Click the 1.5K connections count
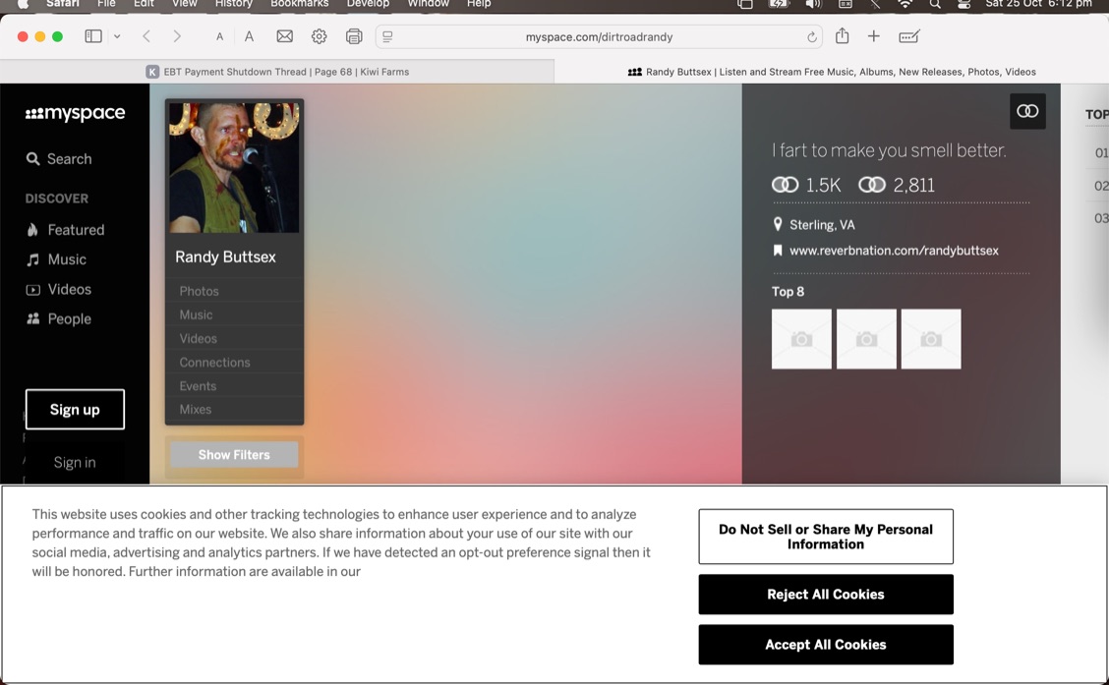Viewport: 1109px width, 685px height. pos(806,185)
